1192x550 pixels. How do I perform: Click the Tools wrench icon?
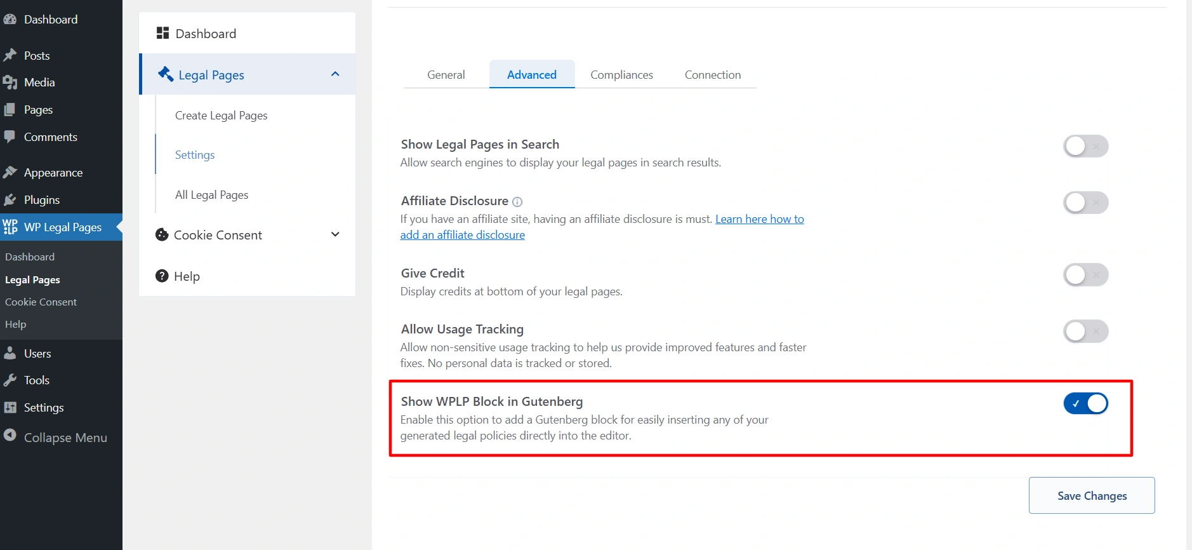click(10, 380)
